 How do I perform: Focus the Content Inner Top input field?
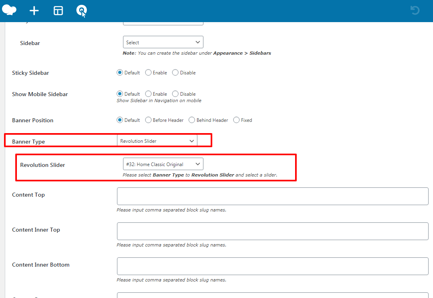click(273, 231)
